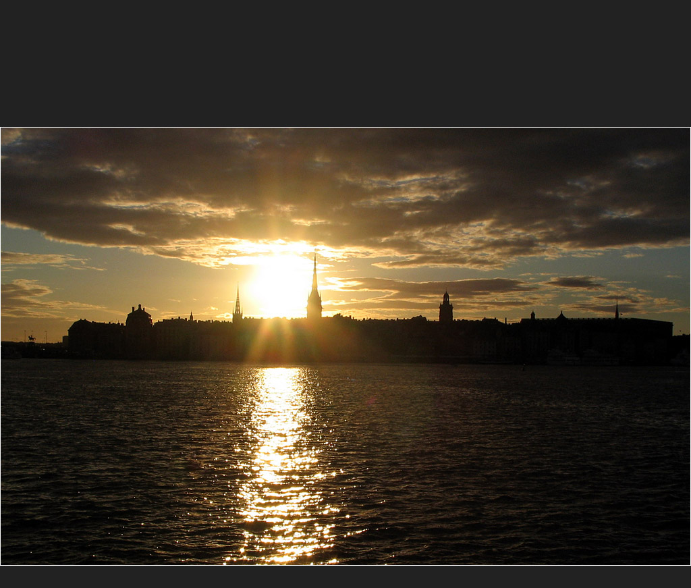Click the small isolated dark cloud at the right

pos(574,282)
